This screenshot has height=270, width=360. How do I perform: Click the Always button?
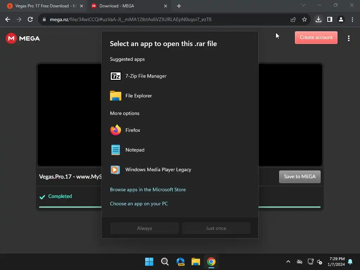(x=144, y=228)
